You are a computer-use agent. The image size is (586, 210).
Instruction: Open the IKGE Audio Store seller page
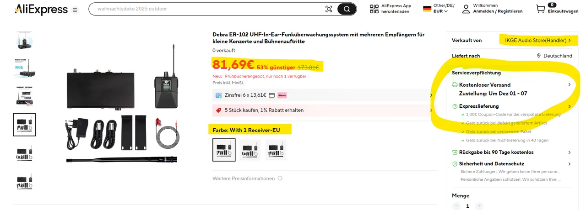coord(537,40)
